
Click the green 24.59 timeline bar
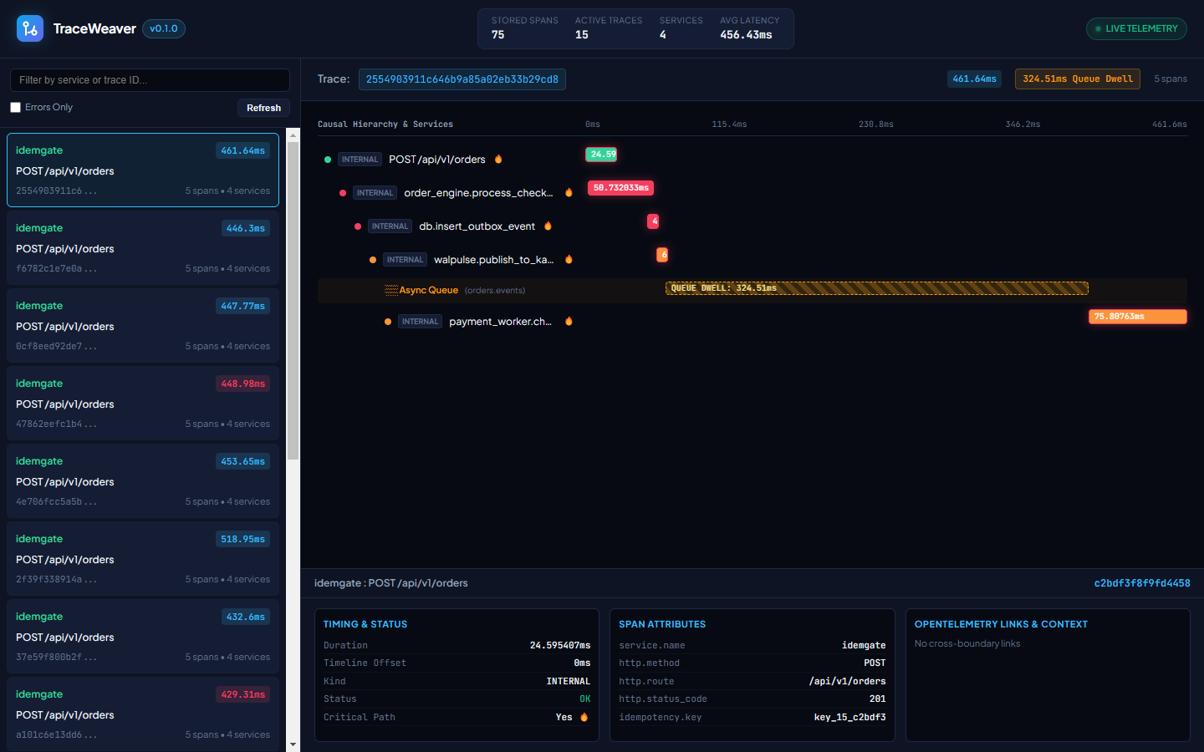(x=601, y=155)
